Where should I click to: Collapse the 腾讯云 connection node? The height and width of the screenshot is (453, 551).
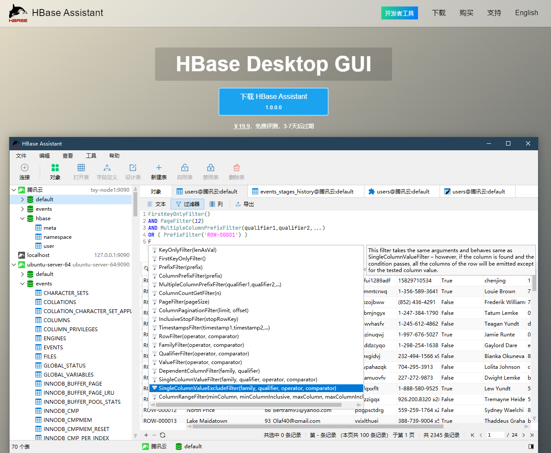pyautogui.click(x=14, y=190)
